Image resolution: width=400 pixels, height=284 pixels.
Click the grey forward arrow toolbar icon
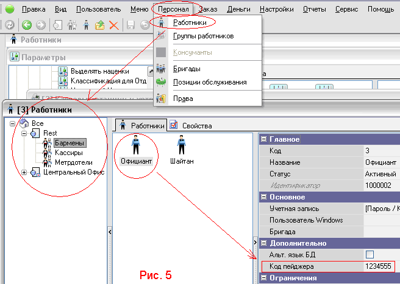click(x=40, y=25)
